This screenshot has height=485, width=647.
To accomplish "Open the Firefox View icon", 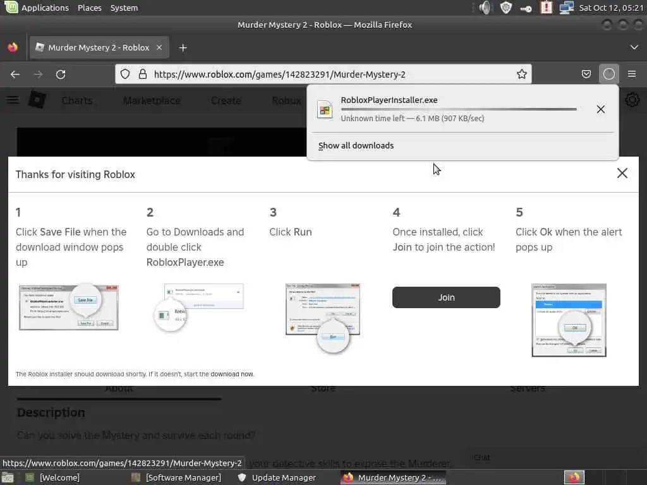I will point(13,47).
